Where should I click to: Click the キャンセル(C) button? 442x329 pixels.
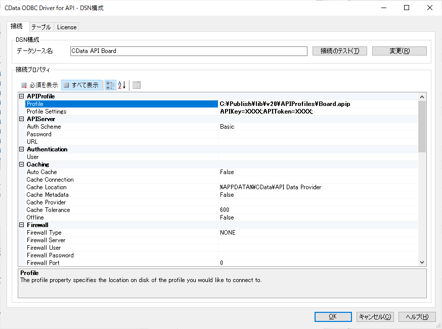tap(375, 316)
